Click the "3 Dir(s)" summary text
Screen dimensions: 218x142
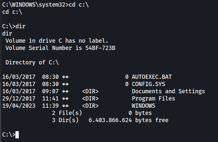66,120
